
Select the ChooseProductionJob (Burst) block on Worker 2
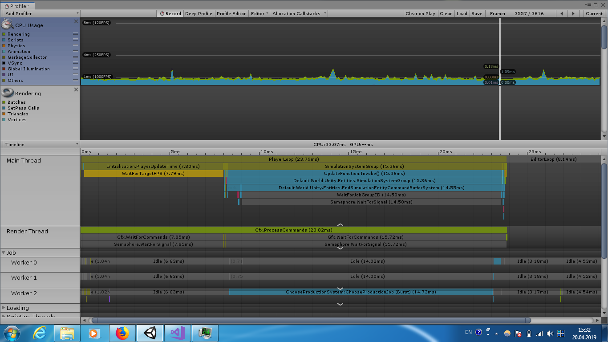click(361, 292)
